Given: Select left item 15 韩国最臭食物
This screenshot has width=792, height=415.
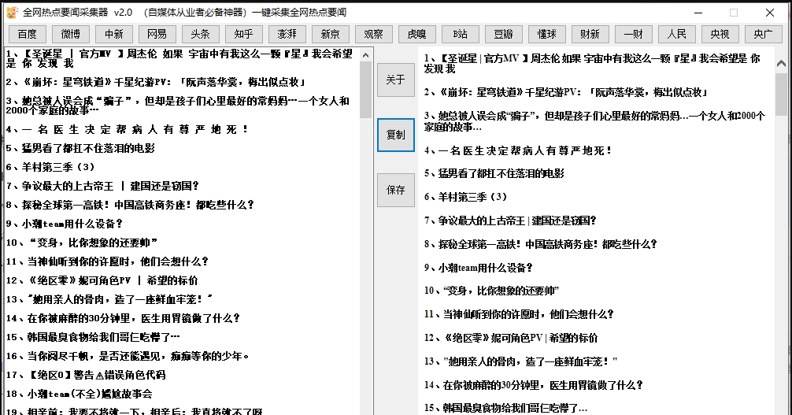Looking at the screenshot, I should click(x=93, y=337).
